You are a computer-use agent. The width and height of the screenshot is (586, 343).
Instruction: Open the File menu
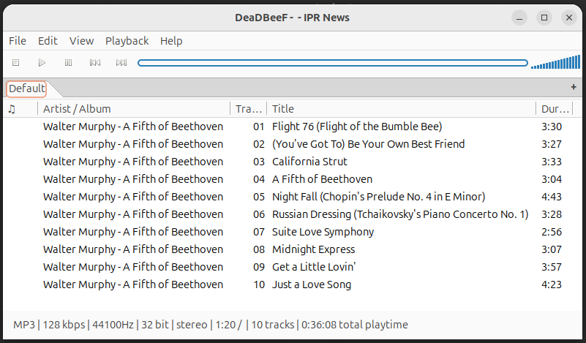pos(18,41)
